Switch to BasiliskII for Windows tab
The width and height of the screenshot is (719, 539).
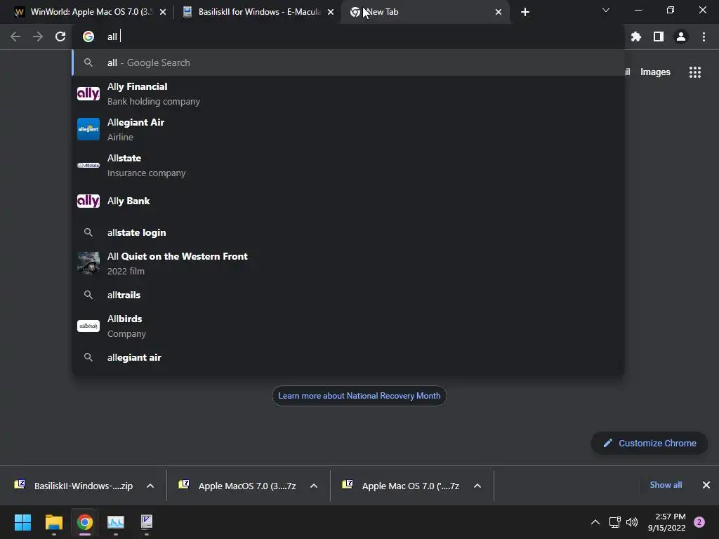pos(257,12)
